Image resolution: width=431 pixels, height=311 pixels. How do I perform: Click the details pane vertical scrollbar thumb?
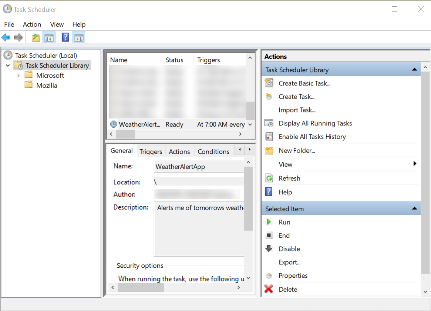(248, 199)
